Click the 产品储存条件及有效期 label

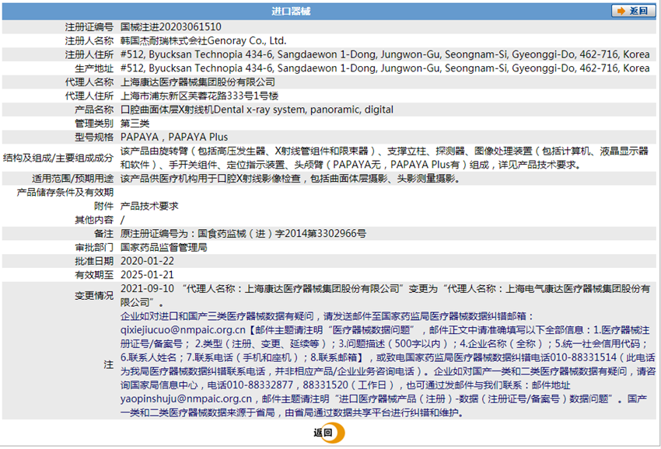65,193
